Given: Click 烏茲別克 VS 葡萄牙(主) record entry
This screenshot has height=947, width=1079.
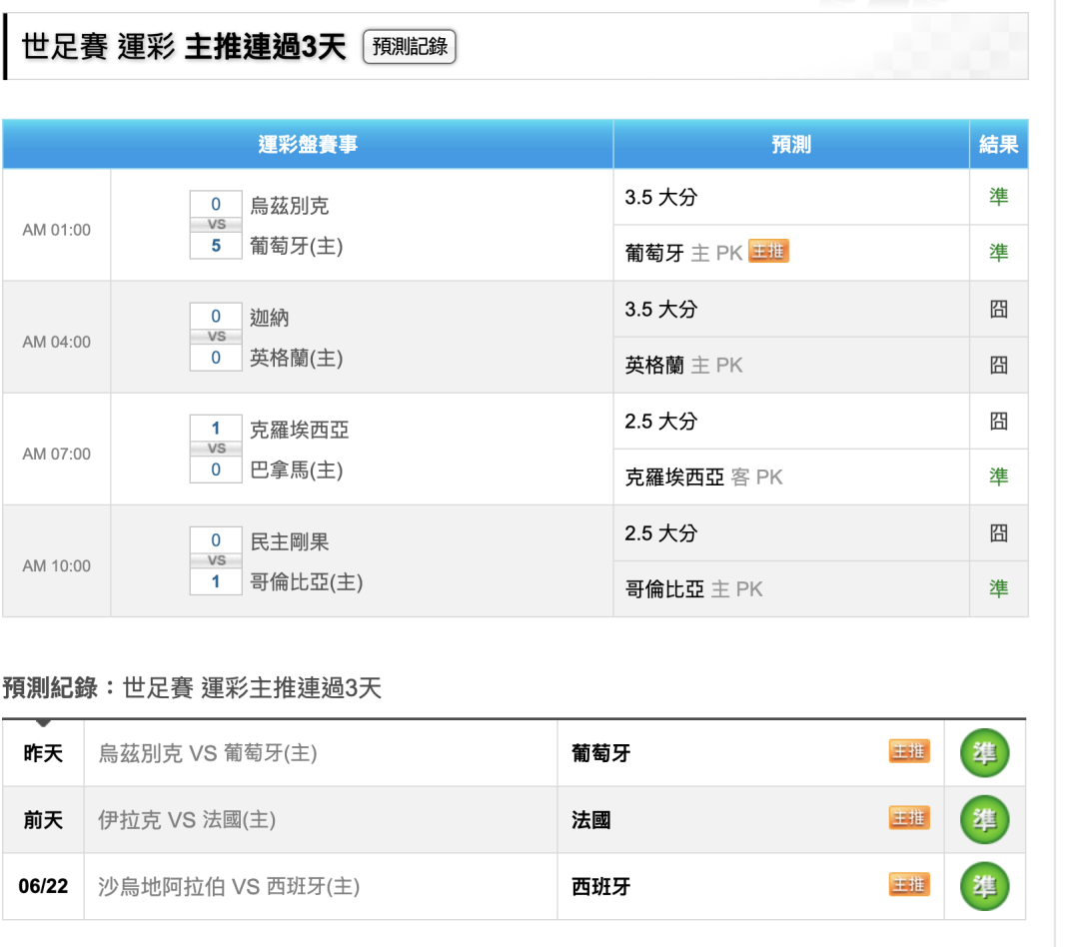Looking at the screenshot, I should (x=208, y=753).
